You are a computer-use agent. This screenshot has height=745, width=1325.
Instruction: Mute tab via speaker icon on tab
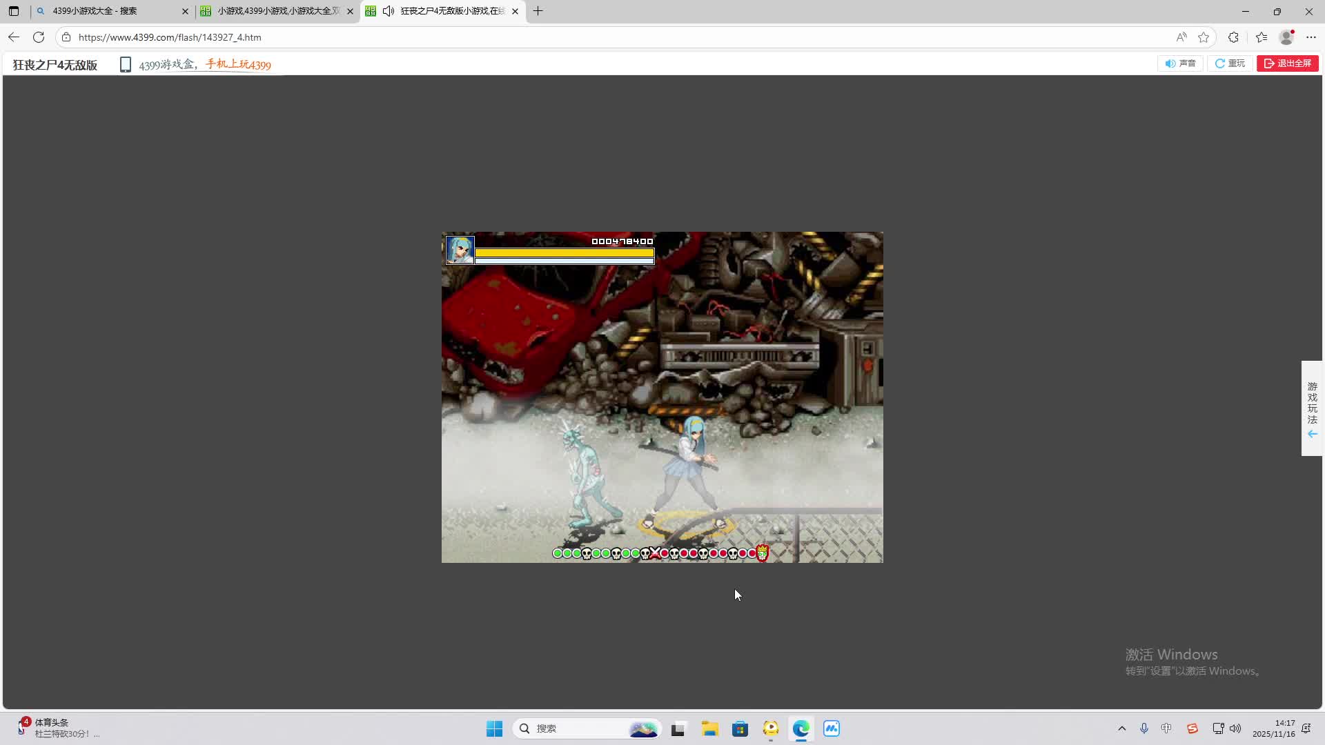click(x=389, y=11)
